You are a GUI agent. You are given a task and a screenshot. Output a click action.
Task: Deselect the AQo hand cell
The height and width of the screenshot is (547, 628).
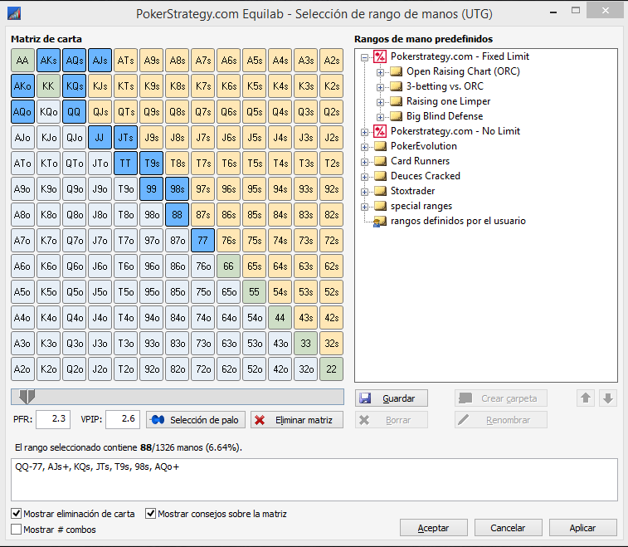click(x=22, y=112)
